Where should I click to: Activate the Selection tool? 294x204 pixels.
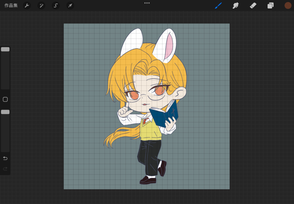56,5
